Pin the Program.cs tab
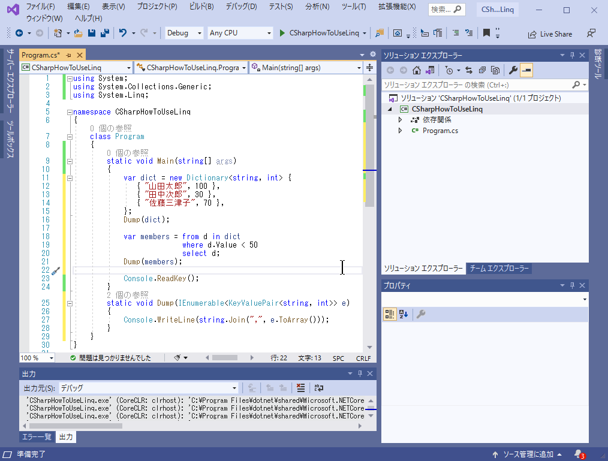The width and height of the screenshot is (608, 461). [68, 55]
